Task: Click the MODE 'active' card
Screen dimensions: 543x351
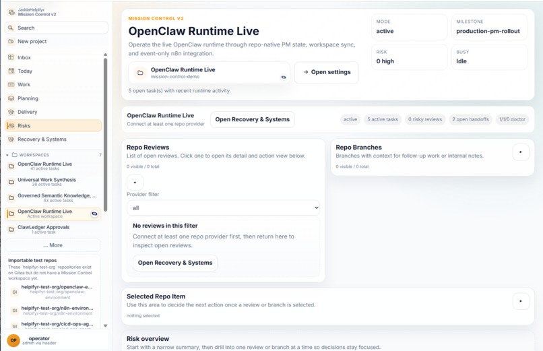Action: click(x=410, y=27)
